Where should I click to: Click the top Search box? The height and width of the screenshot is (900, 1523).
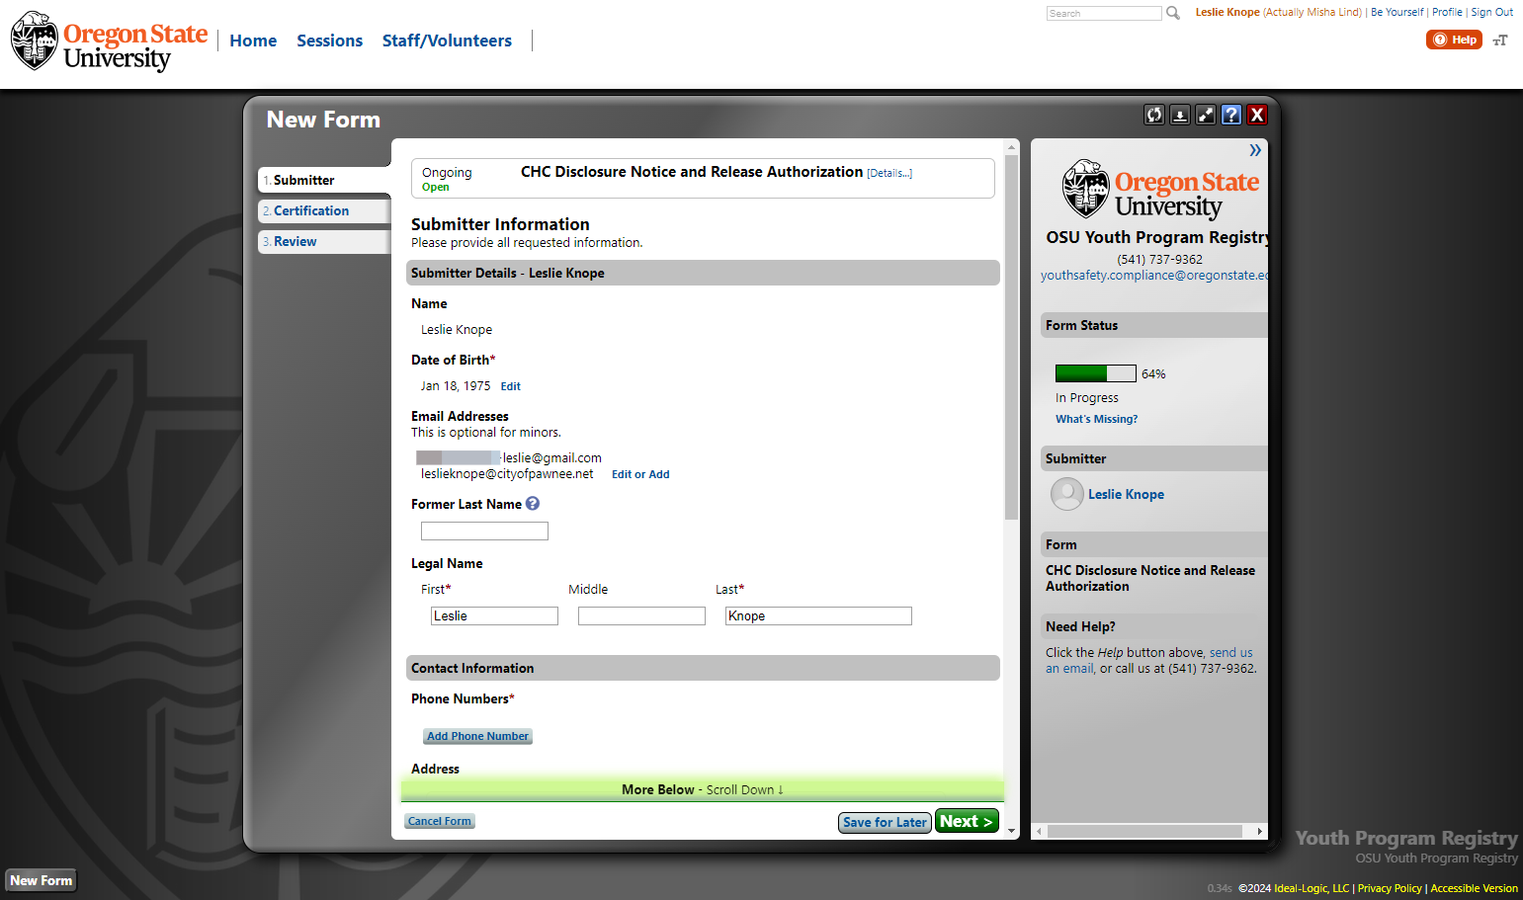pos(1104,13)
